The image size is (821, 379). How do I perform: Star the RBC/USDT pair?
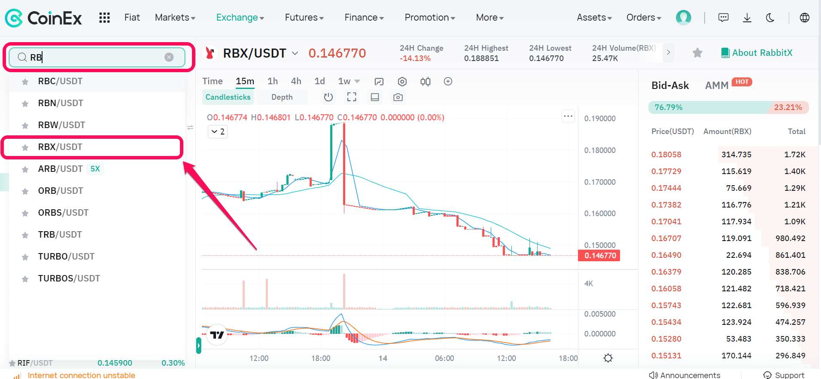point(25,82)
